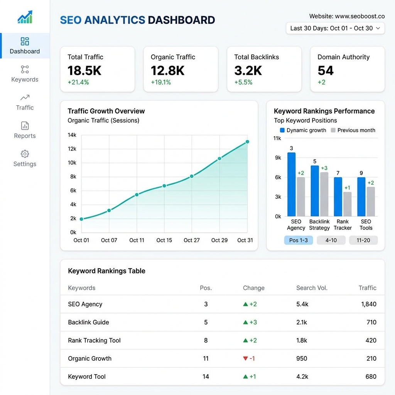Click the blue Rank Tracker bar
Image resolution: width=395 pixels, height=395 pixels.
(x=338, y=197)
